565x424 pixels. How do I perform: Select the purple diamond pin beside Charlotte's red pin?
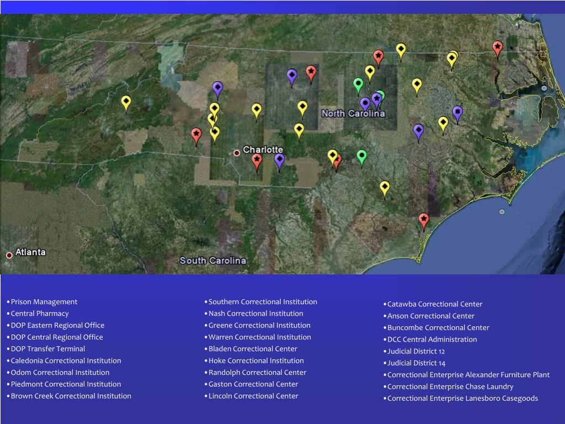click(279, 162)
